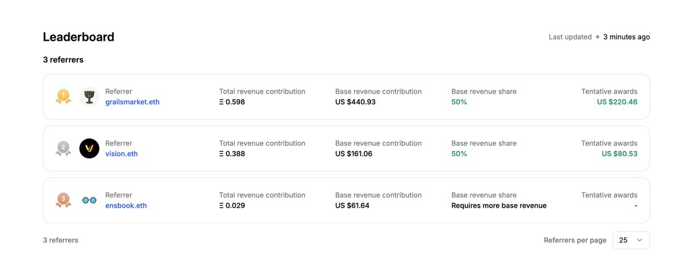Click the Ξ 0.598 total revenue value
Screen dimensions: 685x275
tap(232, 102)
